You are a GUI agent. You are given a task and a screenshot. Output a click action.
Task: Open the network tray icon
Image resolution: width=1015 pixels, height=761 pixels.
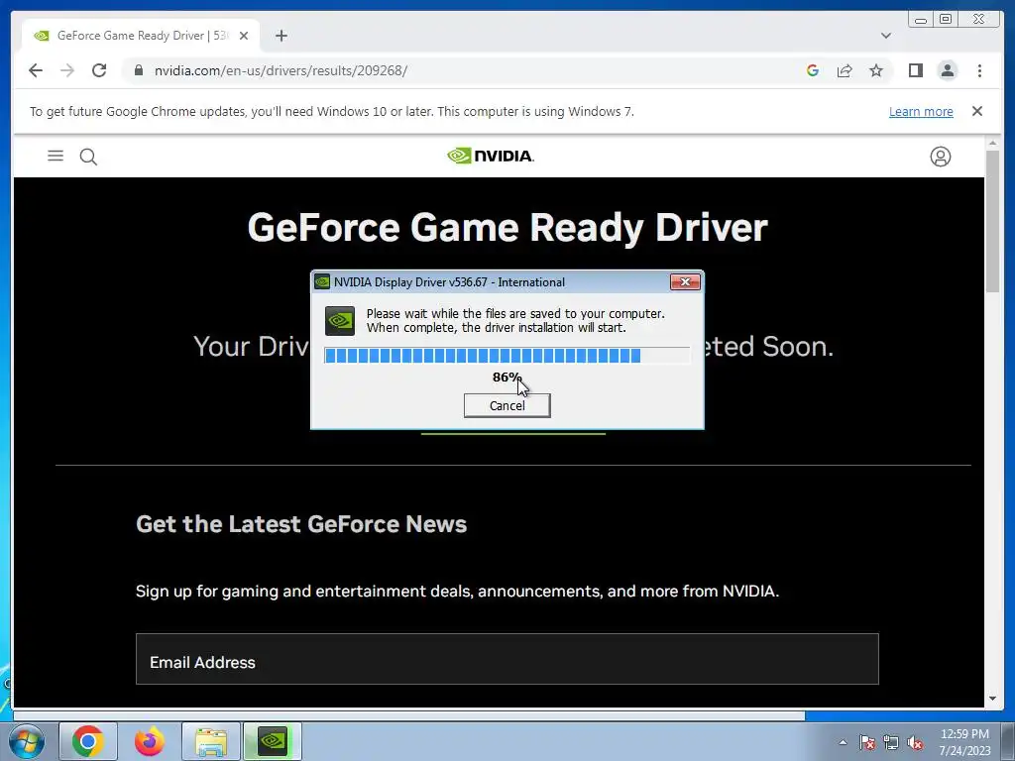tap(891, 743)
